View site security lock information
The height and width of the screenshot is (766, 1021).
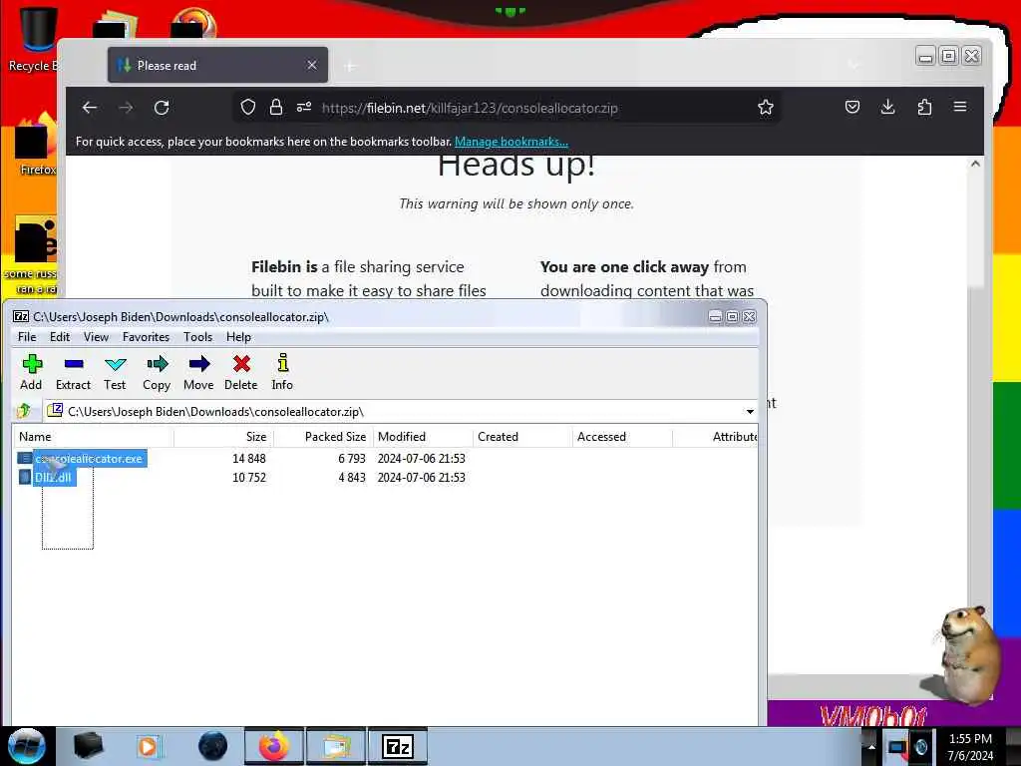pos(276,108)
